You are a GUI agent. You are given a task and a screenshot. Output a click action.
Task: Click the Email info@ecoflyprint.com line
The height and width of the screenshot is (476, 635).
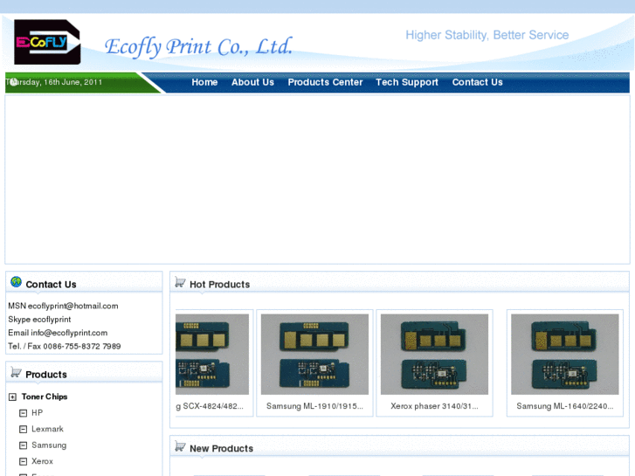coord(58,333)
